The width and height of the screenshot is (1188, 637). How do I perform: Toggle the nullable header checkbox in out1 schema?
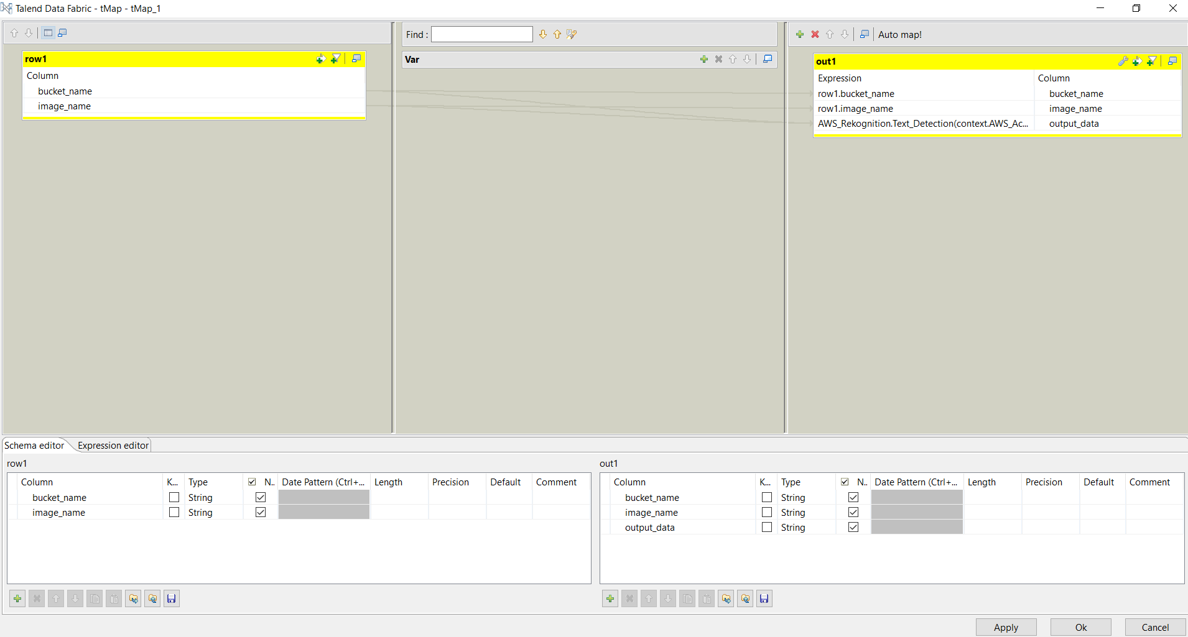click(845, 482)
